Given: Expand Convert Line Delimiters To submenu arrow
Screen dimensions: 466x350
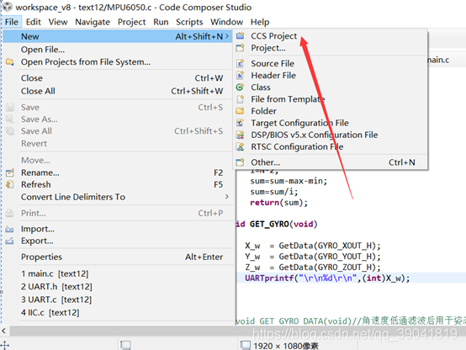Looking at the screenshot, I should (x=227, y=197).
